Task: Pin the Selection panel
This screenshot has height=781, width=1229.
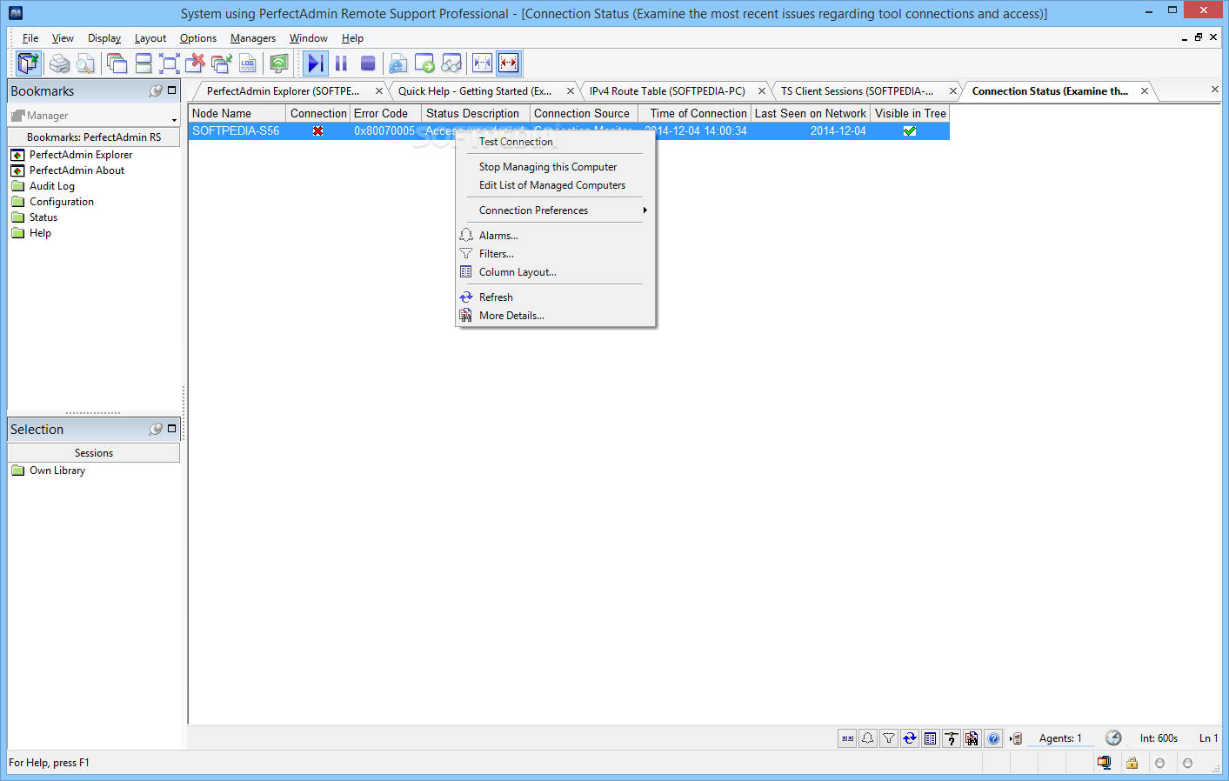Action: (x=156, y=429)
